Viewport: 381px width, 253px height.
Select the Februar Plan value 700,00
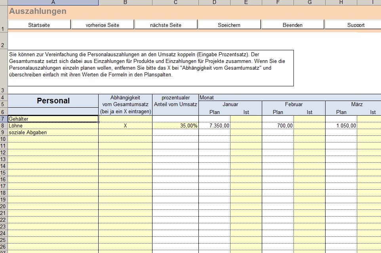(278, 126)
